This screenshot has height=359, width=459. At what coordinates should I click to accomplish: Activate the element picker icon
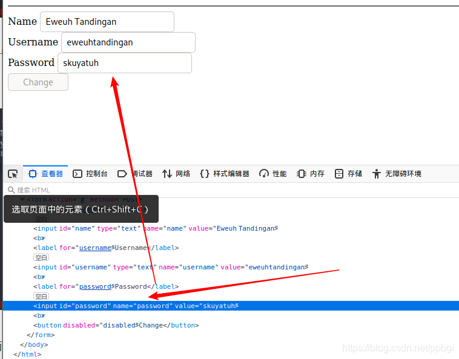pyautogui.click(x=13, y=174)
